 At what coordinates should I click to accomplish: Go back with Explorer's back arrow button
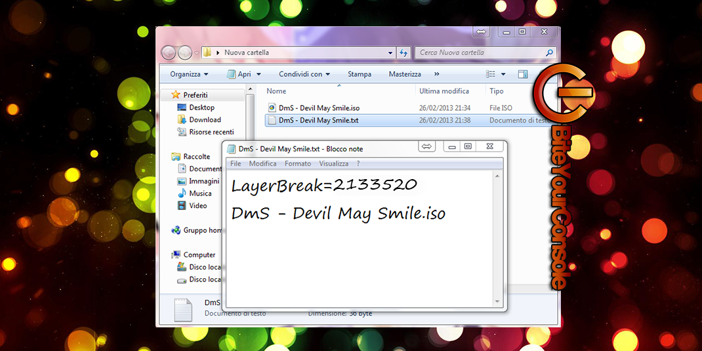(x=169, y=53)
